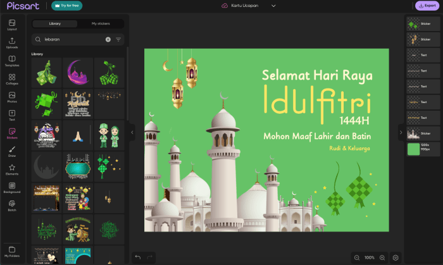The image size is (443, 265).
Task: Clear the lebaran search text
Action: [x=108, y=39]
